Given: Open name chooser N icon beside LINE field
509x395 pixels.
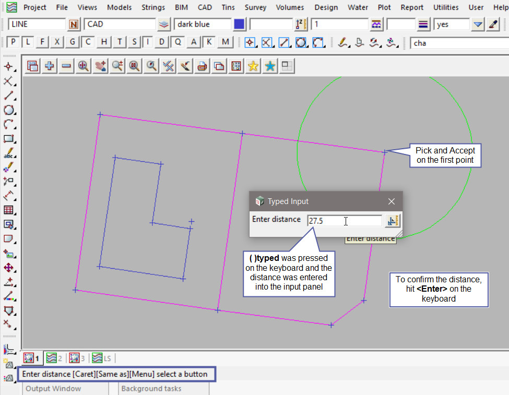Looking at the screenshot, I should 74,25.
